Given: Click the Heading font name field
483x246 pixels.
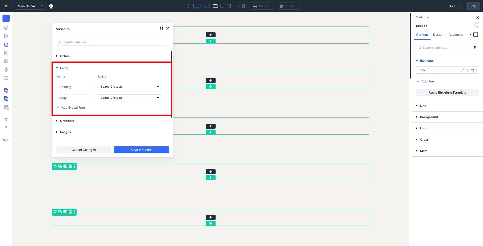Looking at the screenshot, I should (x=75, y=87).
